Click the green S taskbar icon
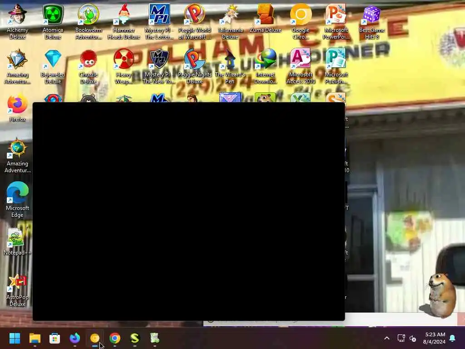The width and height of the screenshot is (465, 349). [x=134, y=338]
